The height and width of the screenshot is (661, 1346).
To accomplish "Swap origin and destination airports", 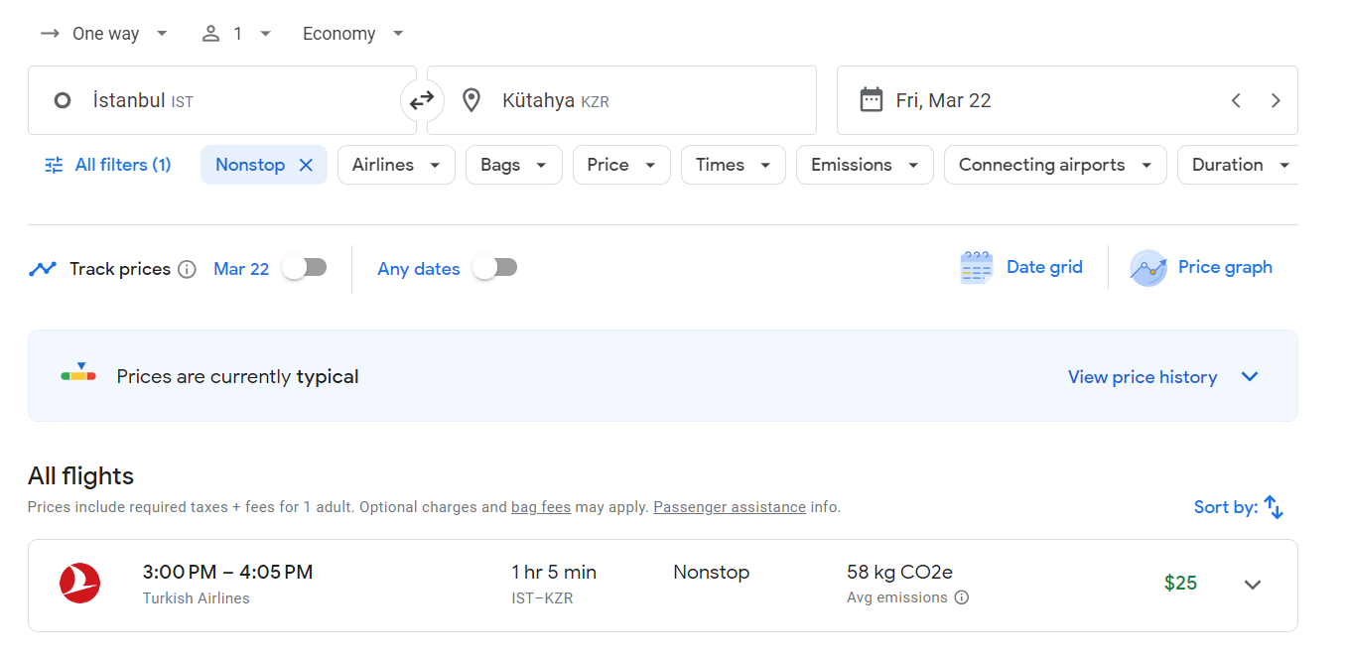I will coord(422,100).
